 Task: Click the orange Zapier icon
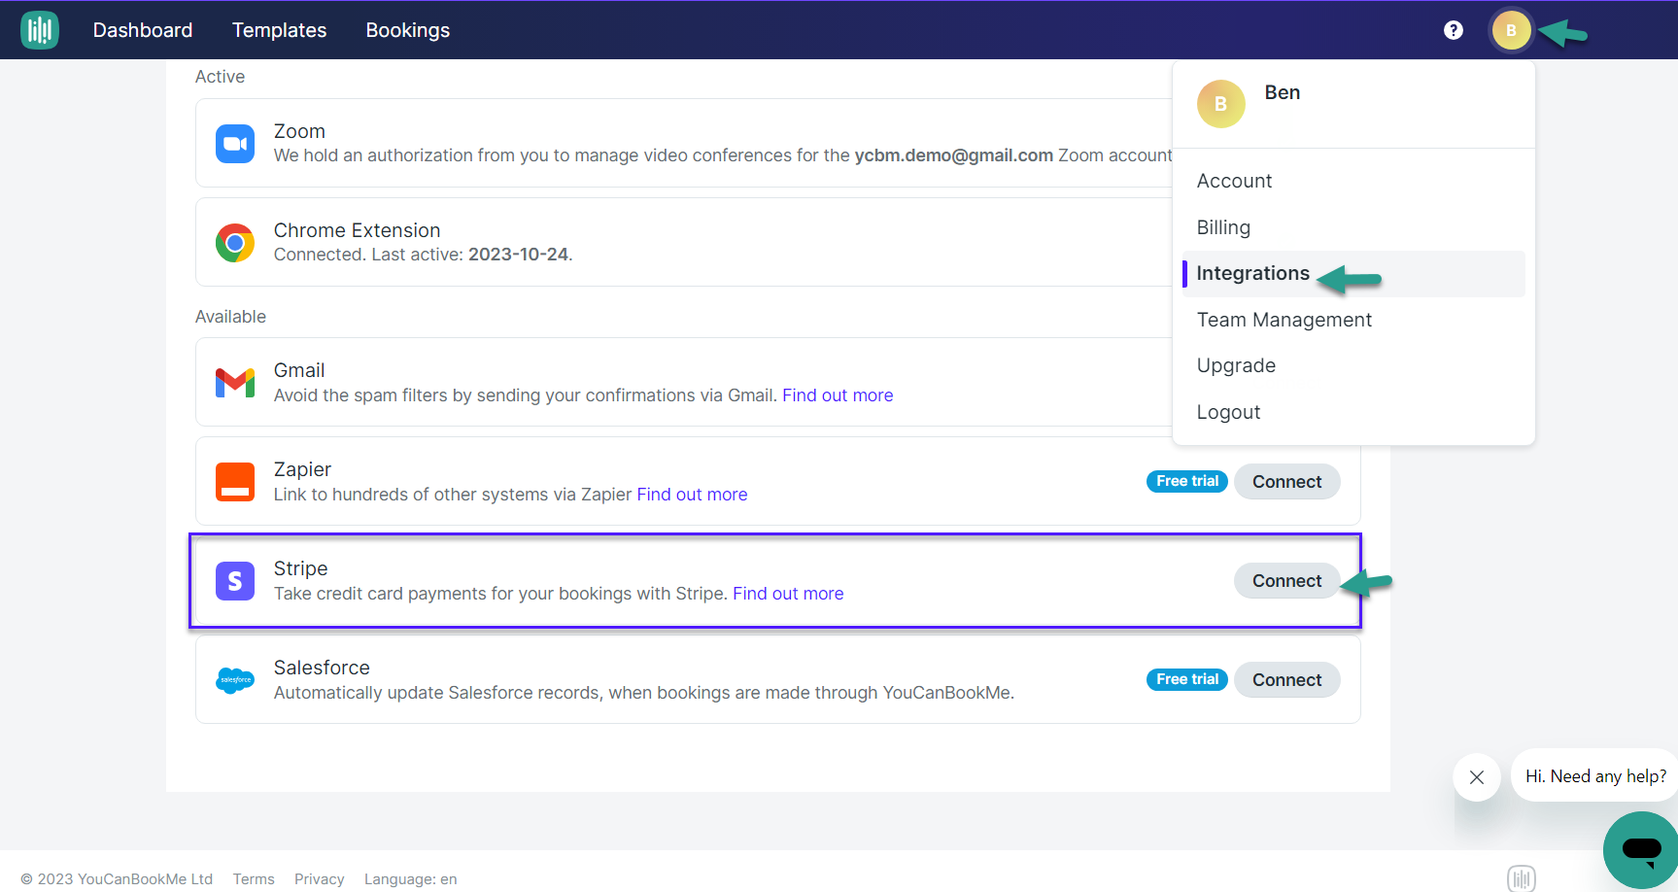235,482
